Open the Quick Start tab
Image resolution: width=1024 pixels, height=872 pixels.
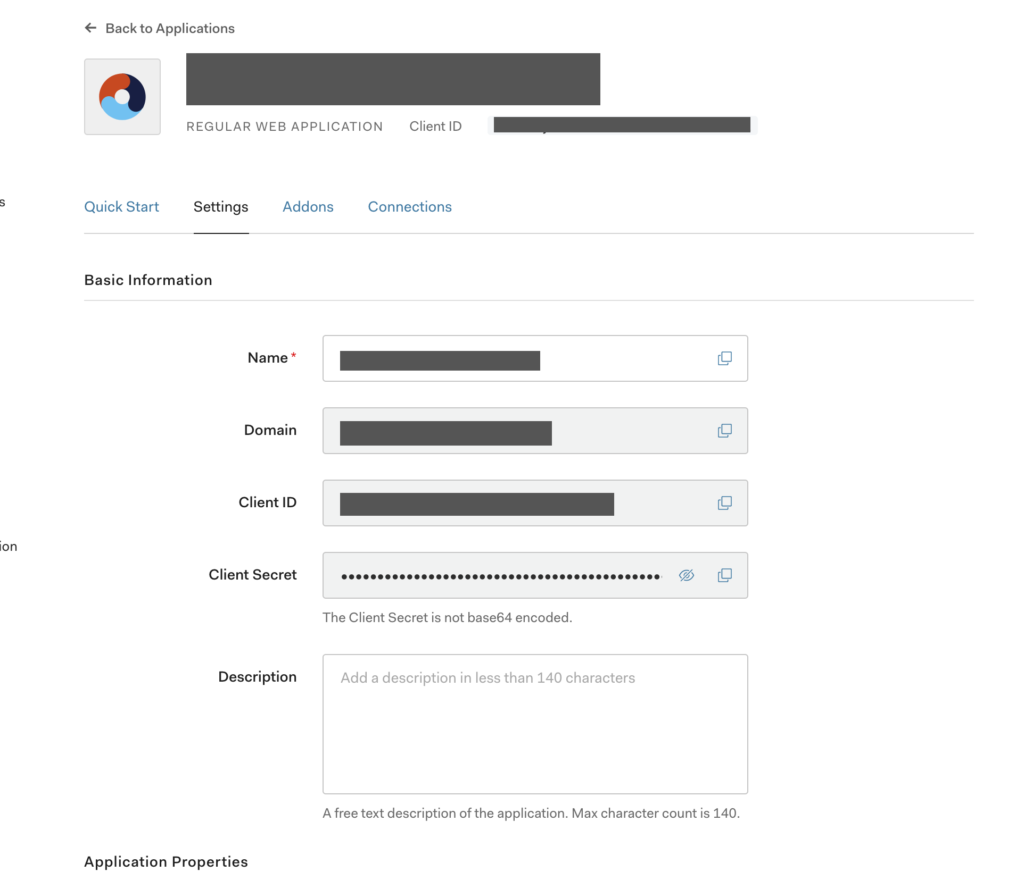coord(121,207)
